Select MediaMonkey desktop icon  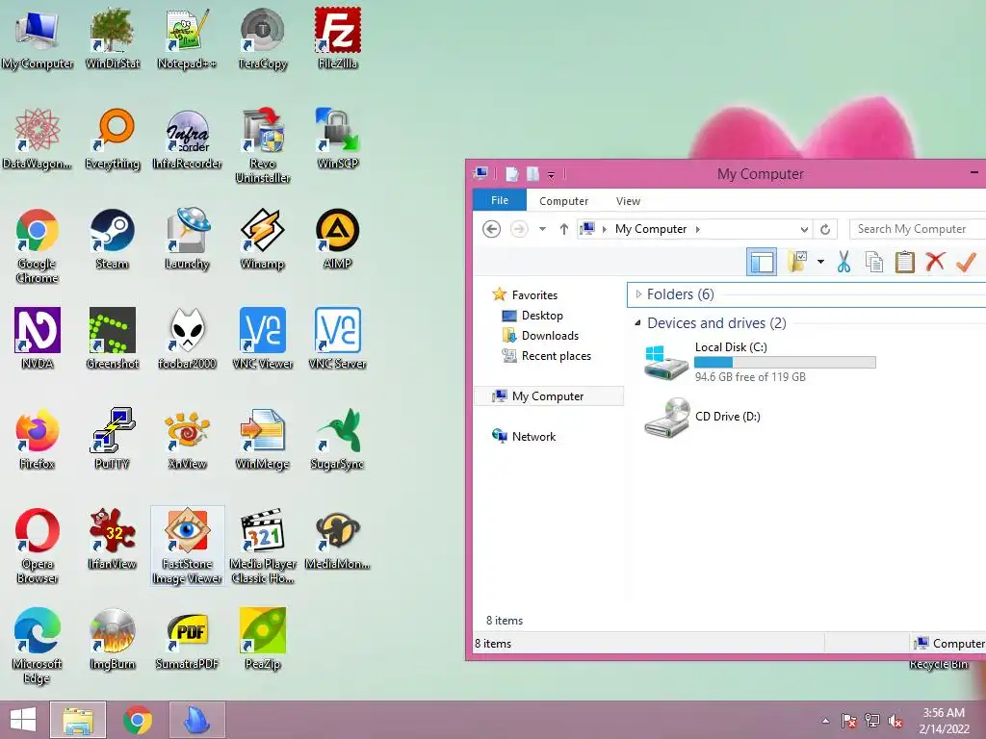(x=338, y=539)
